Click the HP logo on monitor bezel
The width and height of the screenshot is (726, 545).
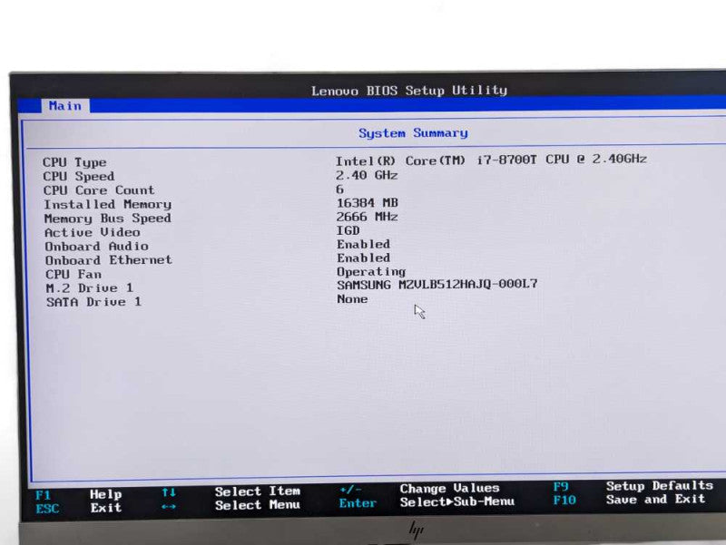click(x=416, y=530)
